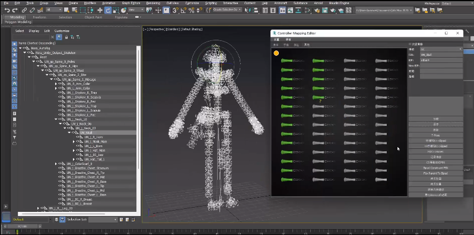474x235 pixels.
Task: Select the Unlink Selection tool
Action: [32, 10]
